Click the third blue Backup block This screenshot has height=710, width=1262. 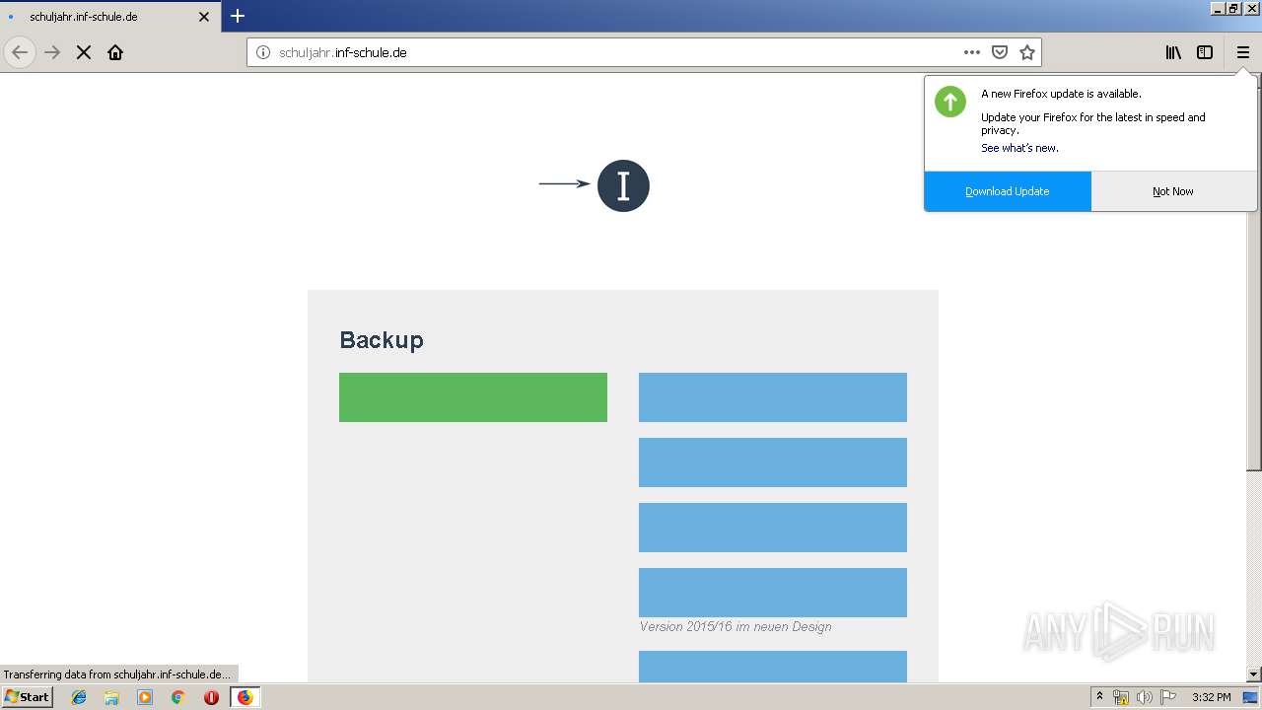[773, 528]
